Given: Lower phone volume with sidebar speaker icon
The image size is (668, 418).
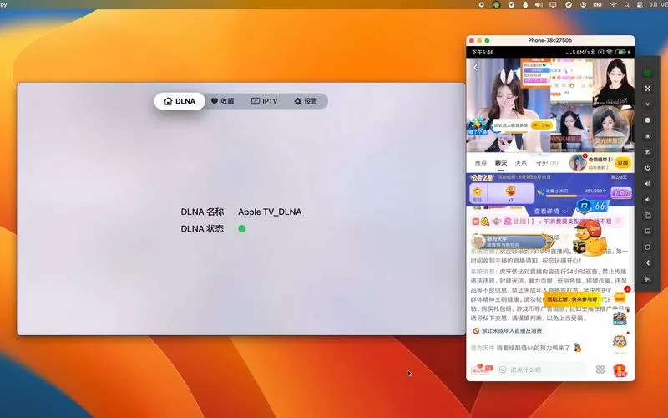Looking at the screenshot, I should click(648, 200).
